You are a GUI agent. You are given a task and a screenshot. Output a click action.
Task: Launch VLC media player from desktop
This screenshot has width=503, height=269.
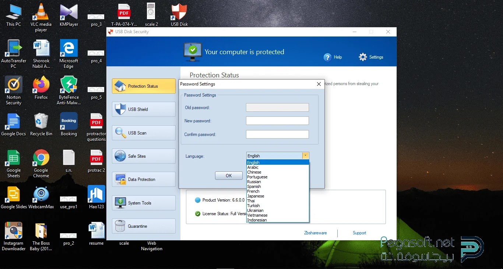[x=41, y=17]
